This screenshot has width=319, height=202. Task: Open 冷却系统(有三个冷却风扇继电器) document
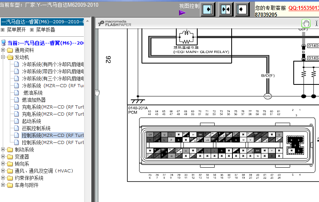[x=53, y=79]
